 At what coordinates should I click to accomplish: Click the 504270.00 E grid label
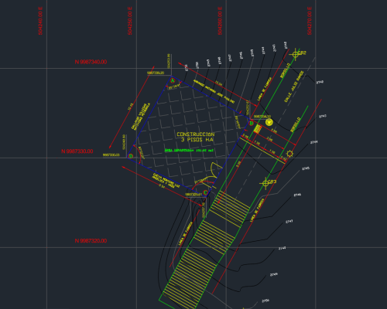click(310, 21)
